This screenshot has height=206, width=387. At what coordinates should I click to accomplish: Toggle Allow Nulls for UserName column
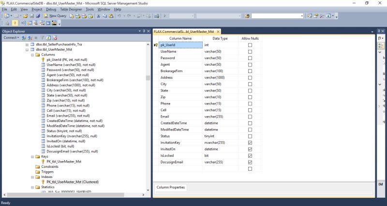(x=250, y=52)
